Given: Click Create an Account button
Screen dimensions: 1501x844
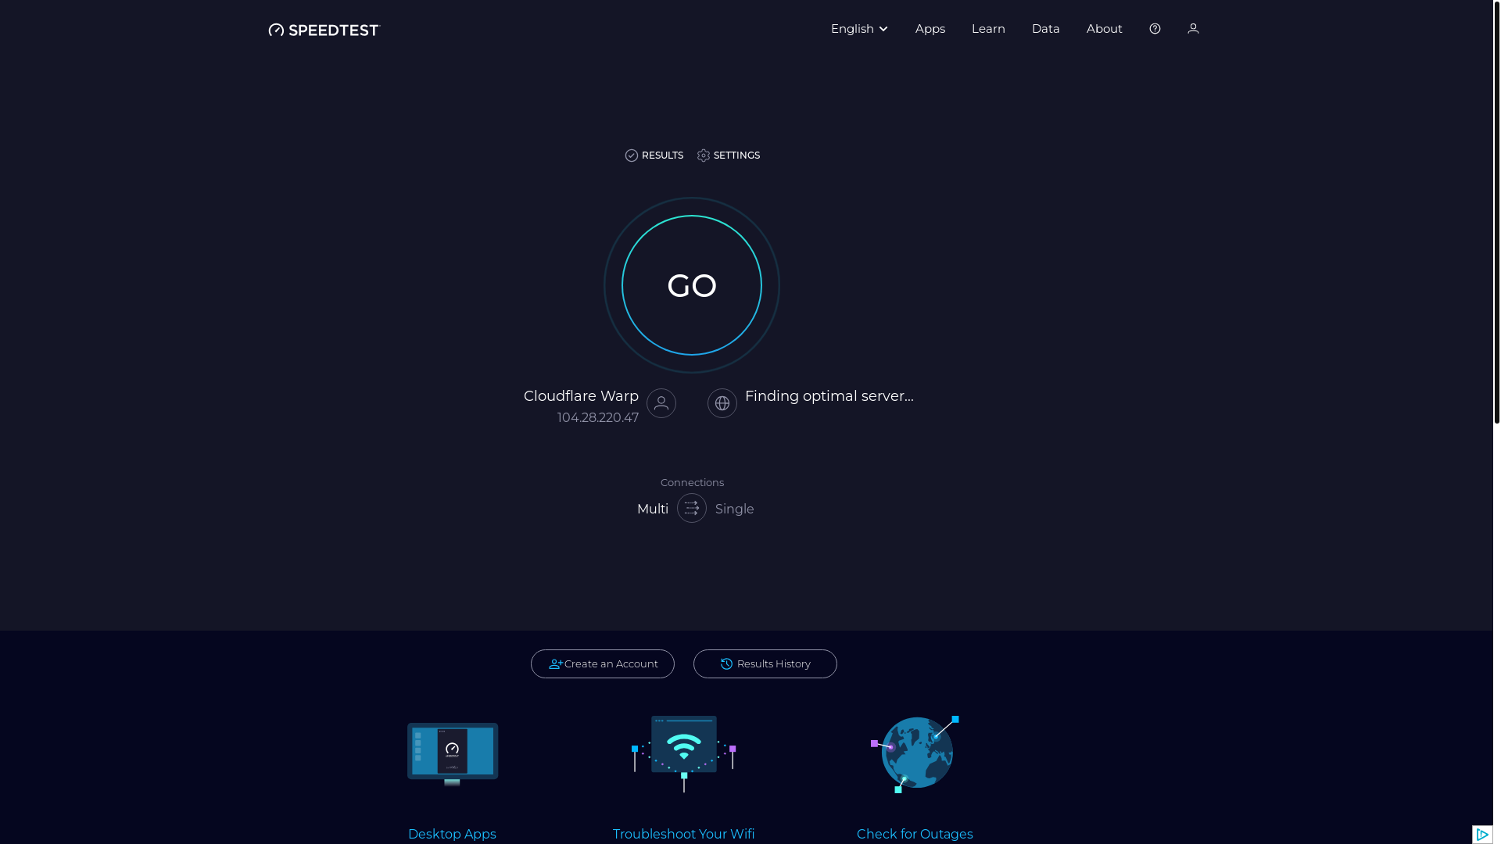Looking at the screenshot, I should 603,664.
